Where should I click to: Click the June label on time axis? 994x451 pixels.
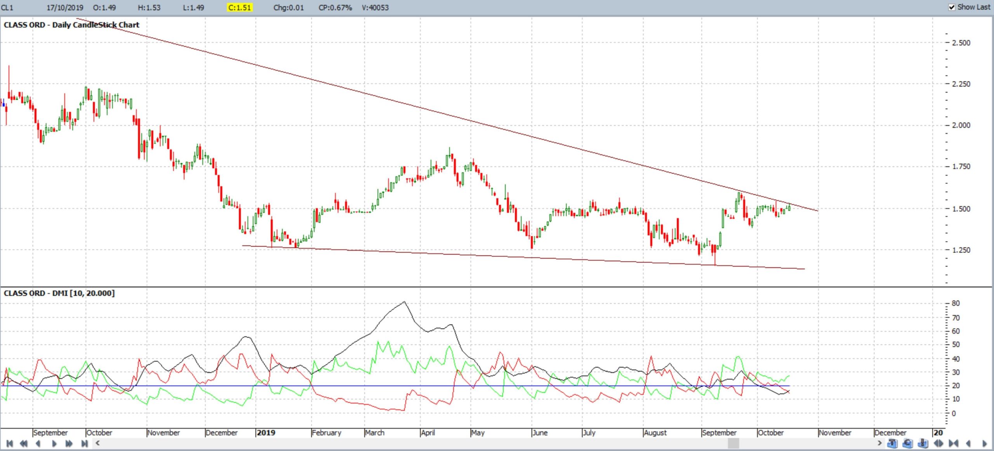(x=540, y=432)
